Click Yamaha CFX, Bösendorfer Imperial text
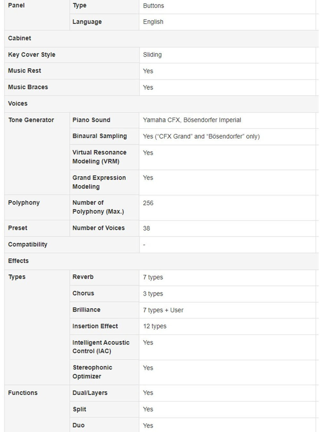320x432 pixels. (192, 120)
